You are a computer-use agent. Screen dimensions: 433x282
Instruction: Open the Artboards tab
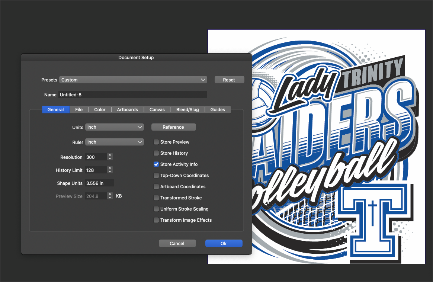point(127,109)
